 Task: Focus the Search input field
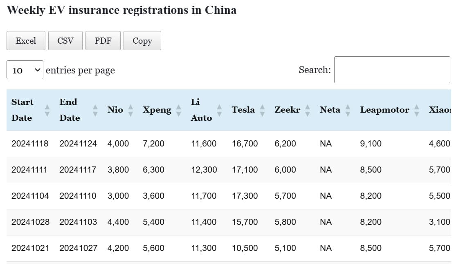coord(392,70)
